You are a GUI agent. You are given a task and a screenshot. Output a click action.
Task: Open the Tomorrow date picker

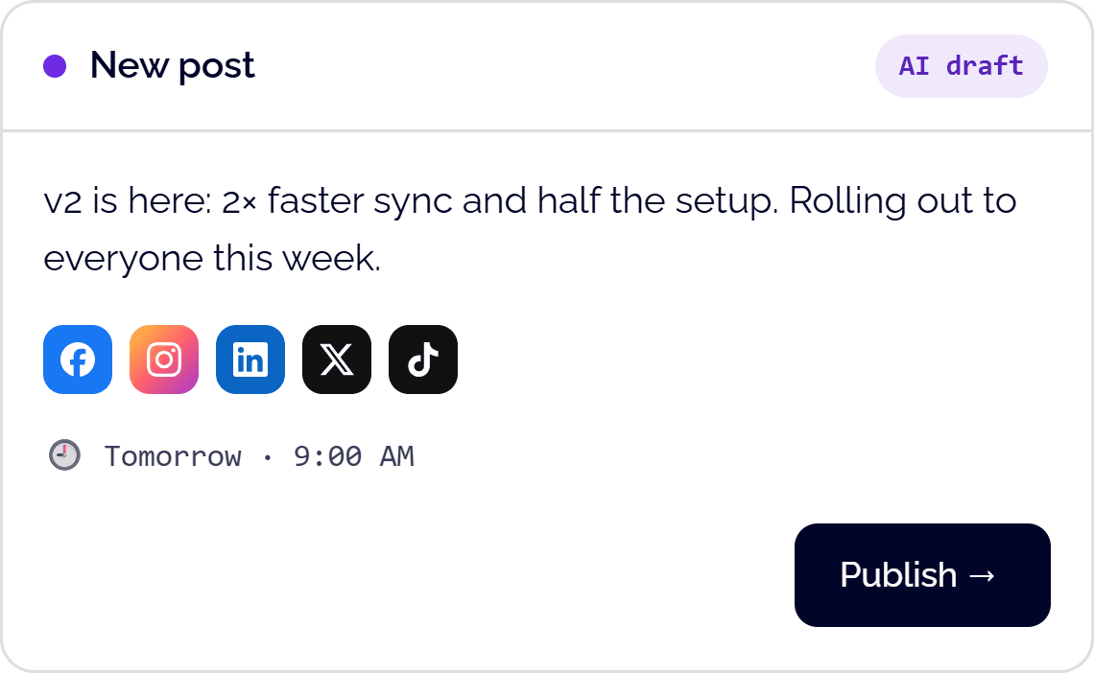point(173,456)
